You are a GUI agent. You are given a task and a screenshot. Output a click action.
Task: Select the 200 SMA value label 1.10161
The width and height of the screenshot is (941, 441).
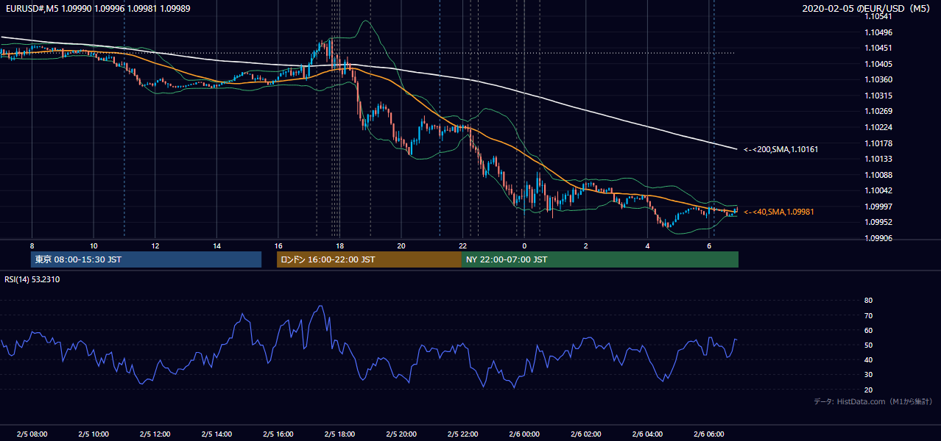[780, 149]
